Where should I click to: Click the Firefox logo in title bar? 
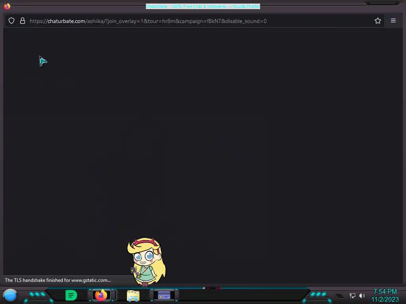click(7, 6)
